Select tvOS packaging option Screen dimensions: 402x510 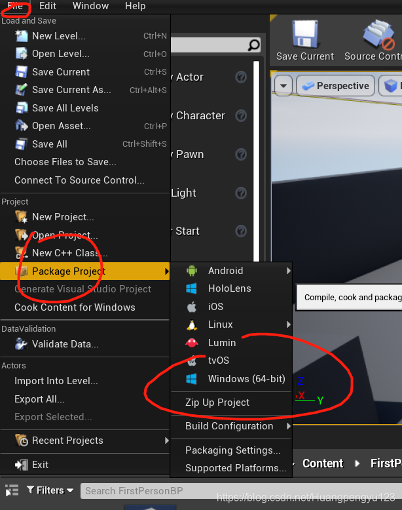pos(231,361)
